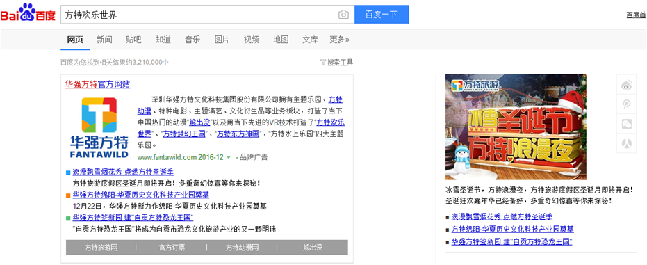Open the 冰雪圣诞节 方特浪漫夜 banner image

[516, 127]
